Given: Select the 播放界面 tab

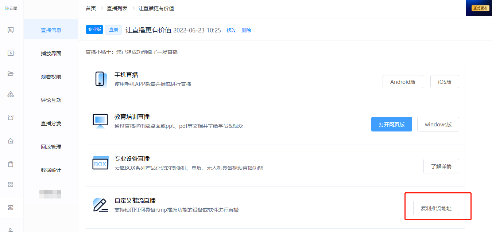Looking at the screenshot, I should tap(51, 54).
